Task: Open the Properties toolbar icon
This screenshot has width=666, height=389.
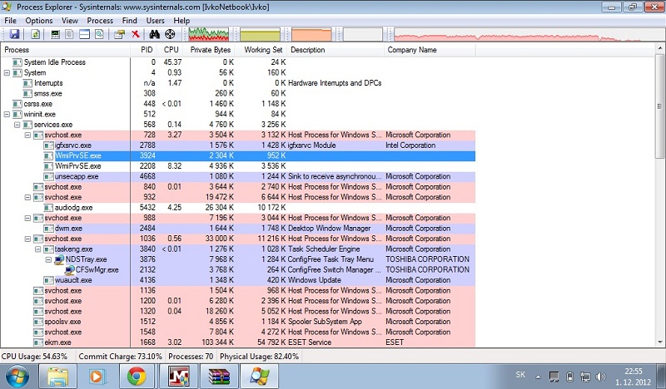Action: pos(119,34)
